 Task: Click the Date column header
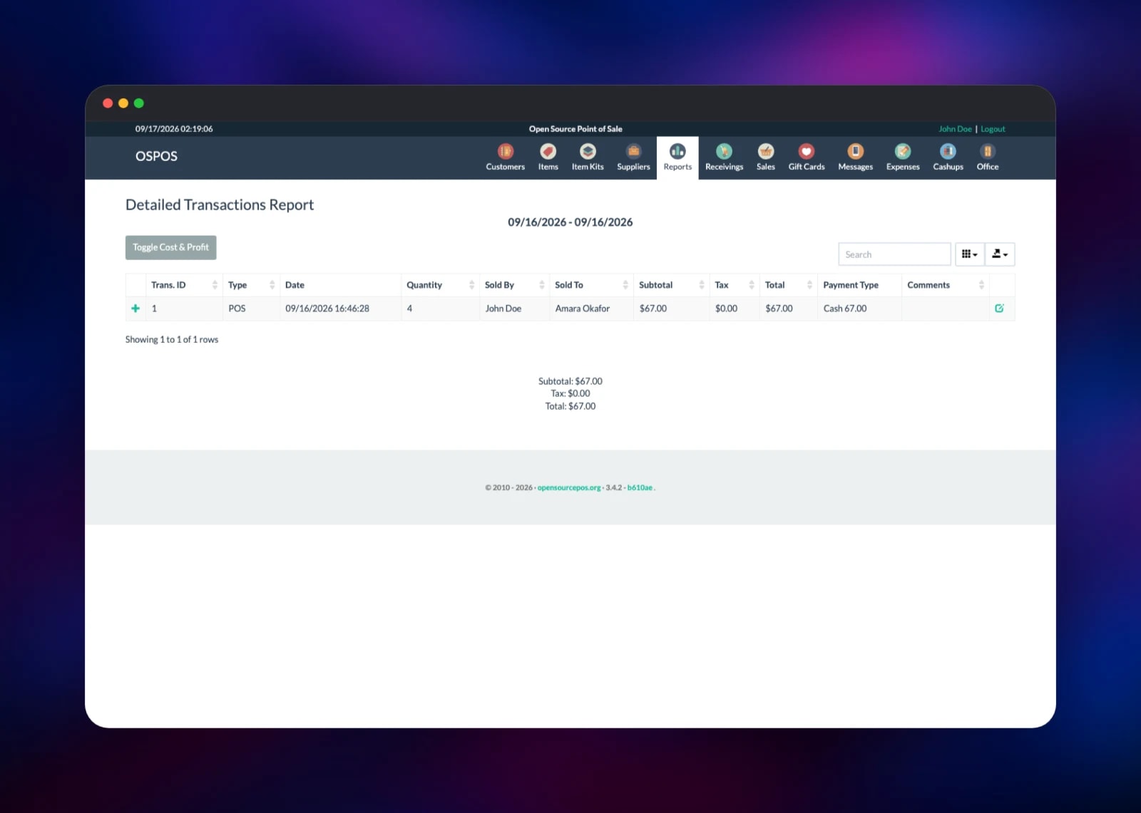click(340, 285)
